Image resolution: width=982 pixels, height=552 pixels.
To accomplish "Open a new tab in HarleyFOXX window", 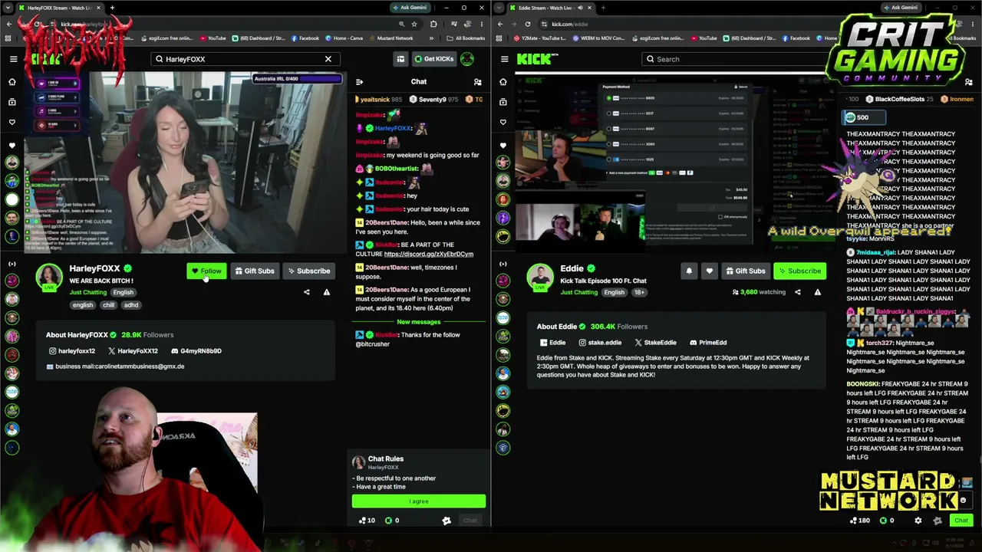I will tap(112, 8).
